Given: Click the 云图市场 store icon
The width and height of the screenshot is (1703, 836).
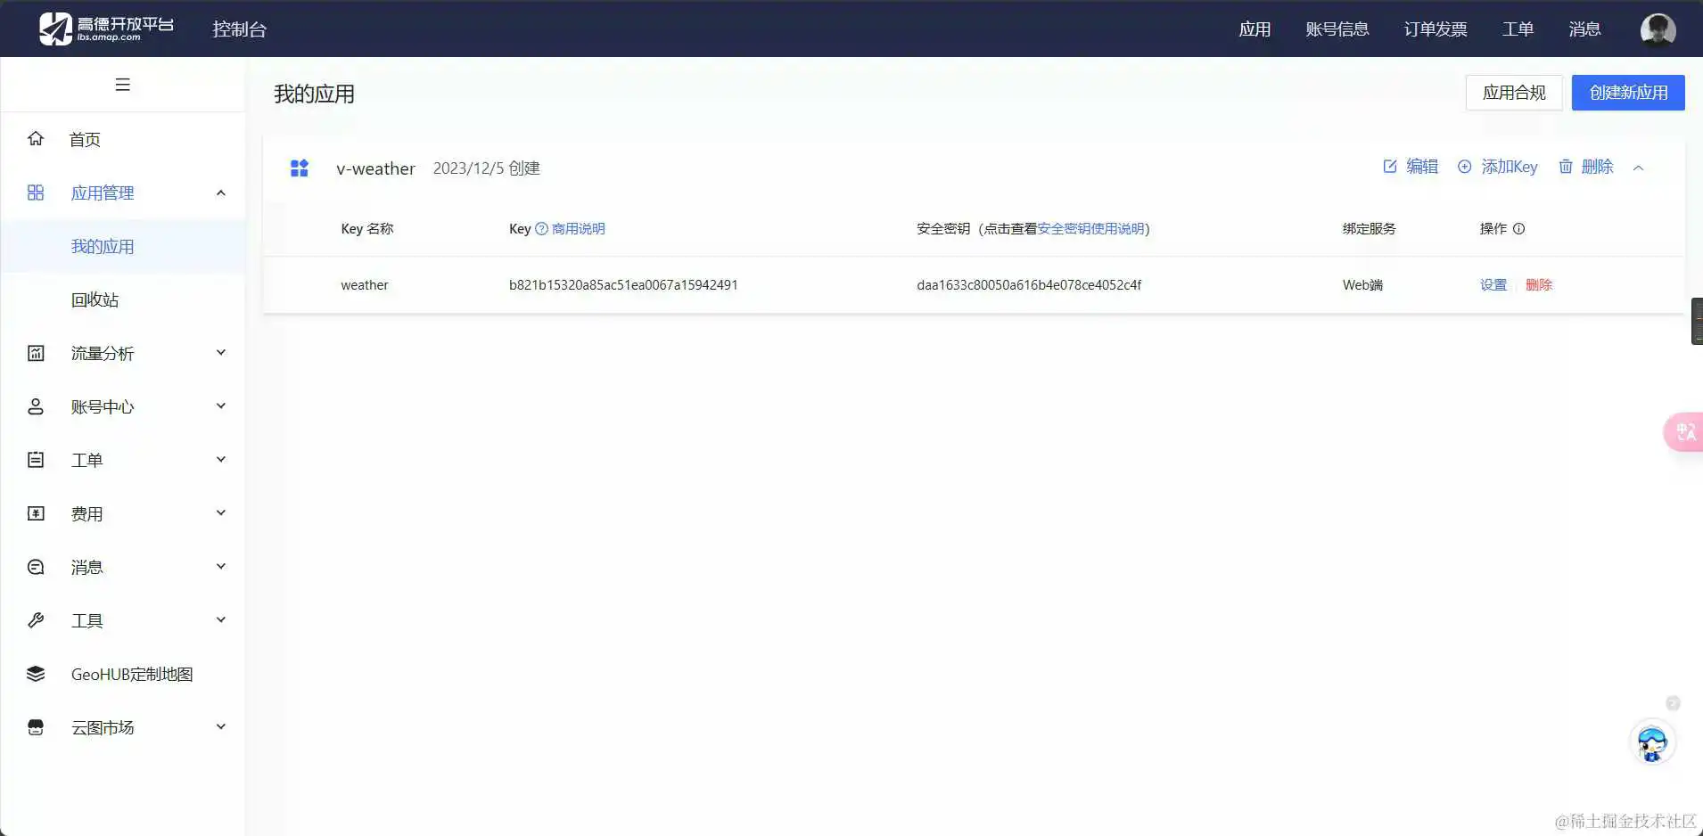Looking at the screenshot, I should 36,727.
